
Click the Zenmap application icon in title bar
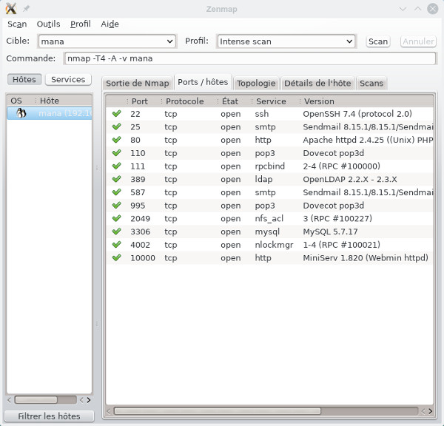[10, 8]
